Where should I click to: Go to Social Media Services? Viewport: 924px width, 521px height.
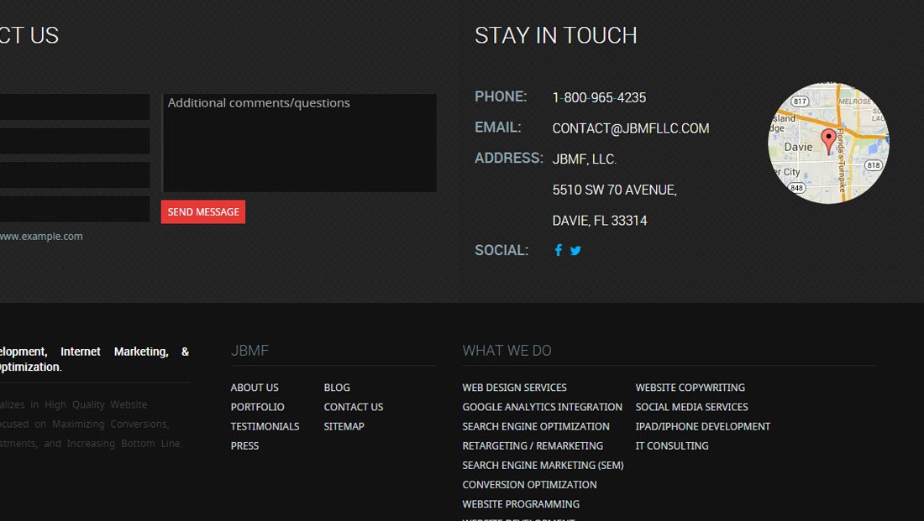pos(692,407)
